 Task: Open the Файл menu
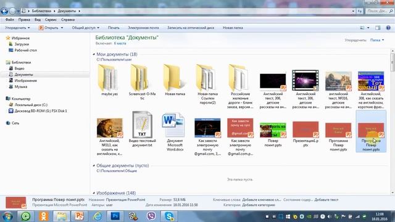click(x=10, y=20)
